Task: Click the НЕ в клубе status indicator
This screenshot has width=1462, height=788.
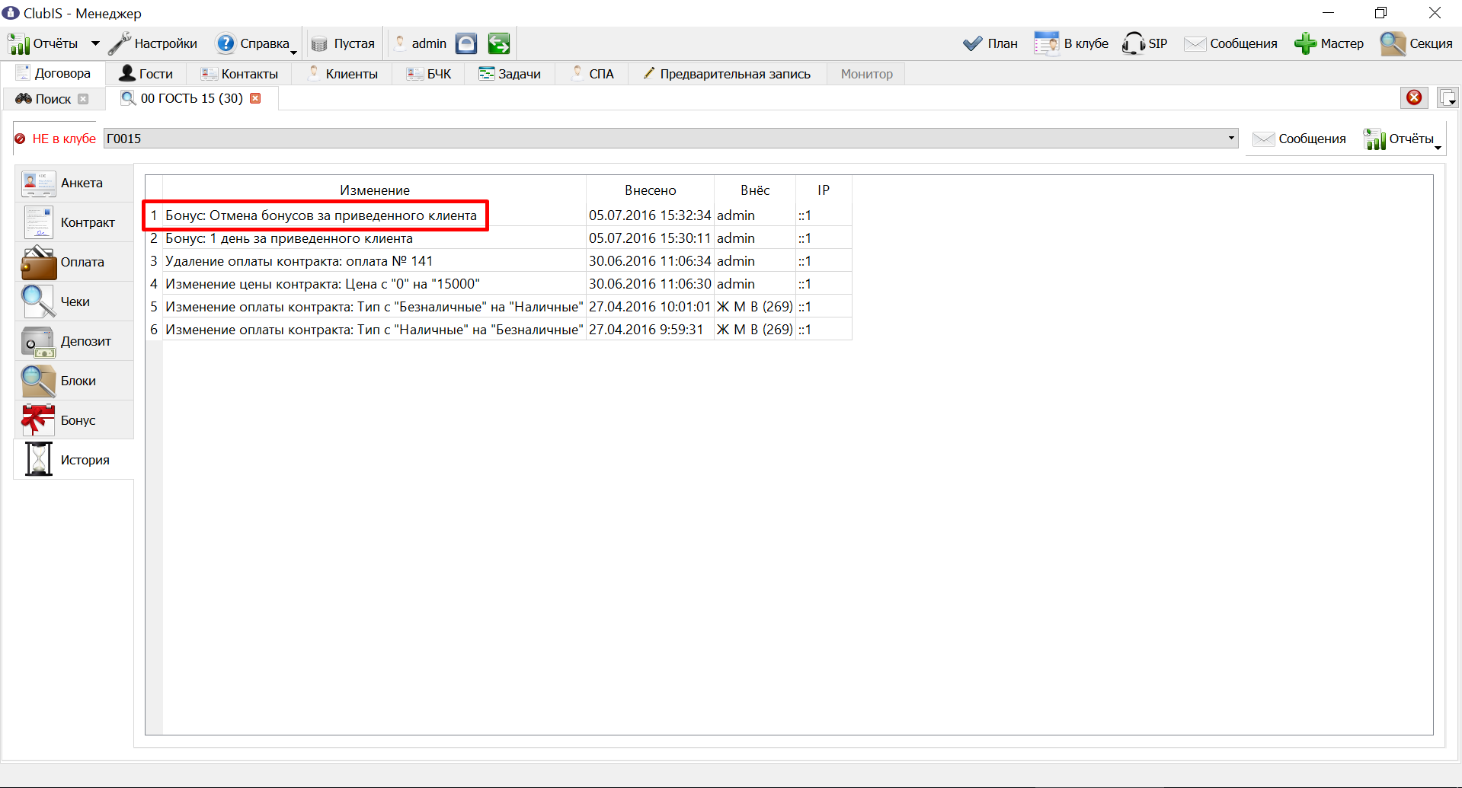Action: (x=55, y=139)
